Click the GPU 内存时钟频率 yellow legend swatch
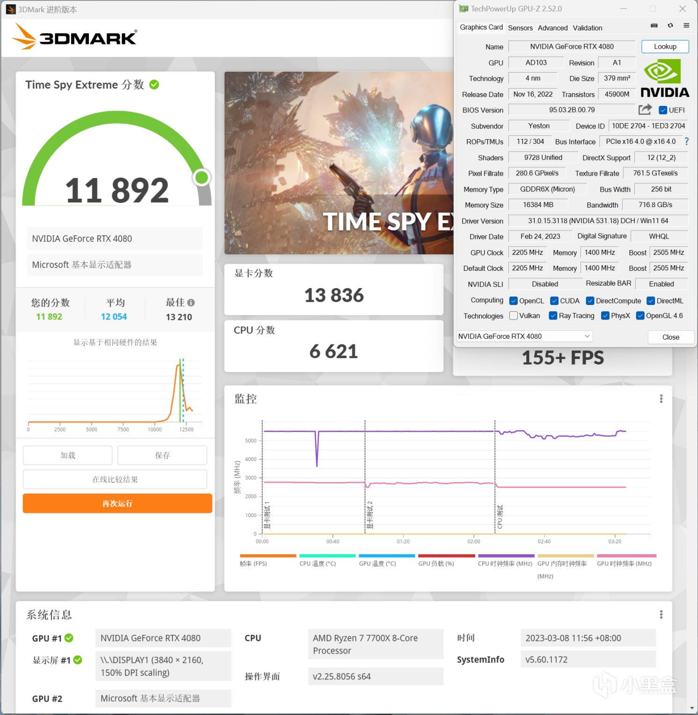 (565, 556)
